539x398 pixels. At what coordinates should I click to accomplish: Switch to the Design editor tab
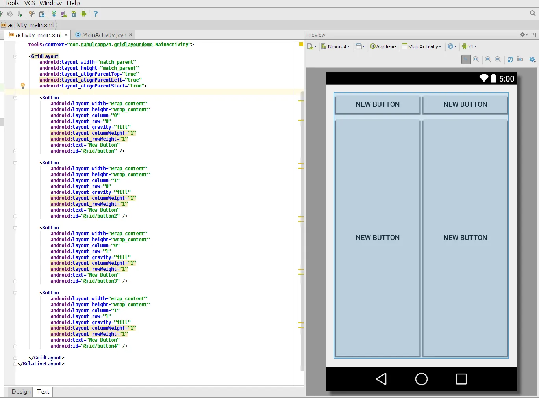[21, 392]
